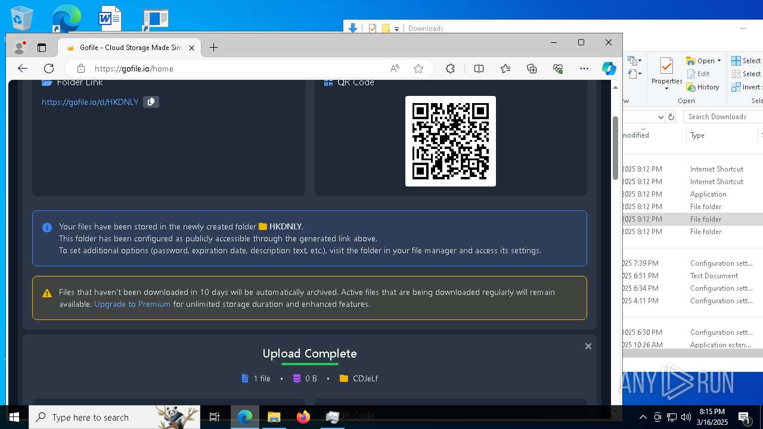Open Edge Favorites list
Screen dimensions: 763x429
505,69
